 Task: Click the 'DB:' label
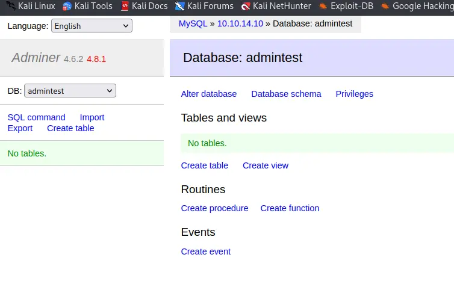15,91
